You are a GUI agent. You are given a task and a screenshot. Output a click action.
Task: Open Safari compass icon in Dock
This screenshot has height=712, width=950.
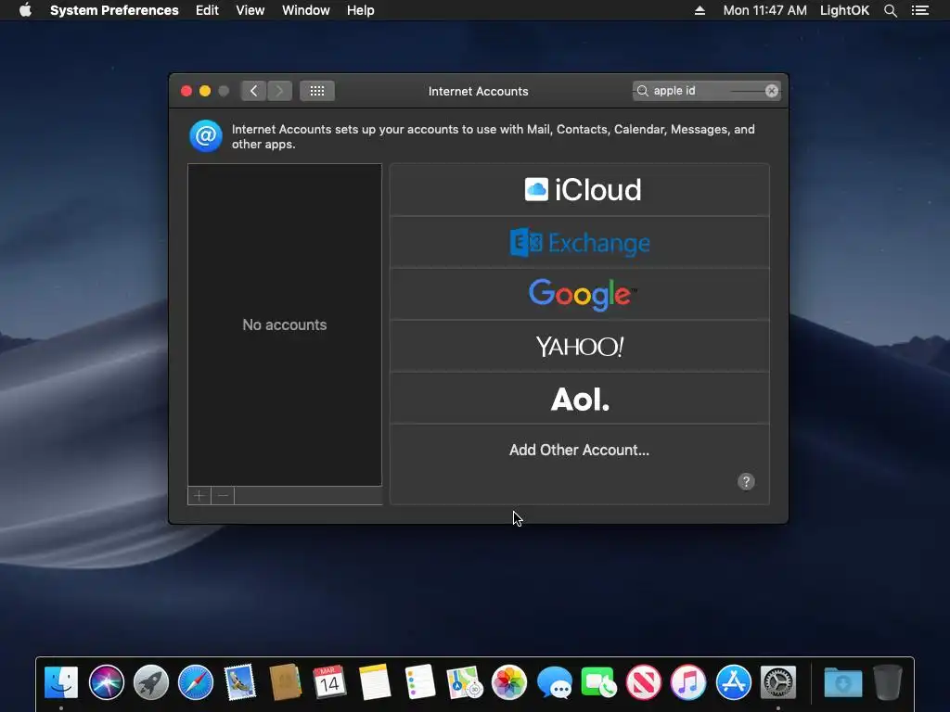coord(196,682)
